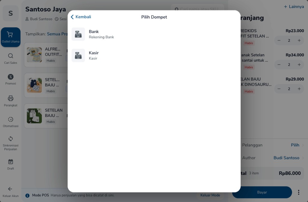Click the Pilih Dompet dialog title
The width and height of the screenshot is (308, 202).
coord(154,17)
